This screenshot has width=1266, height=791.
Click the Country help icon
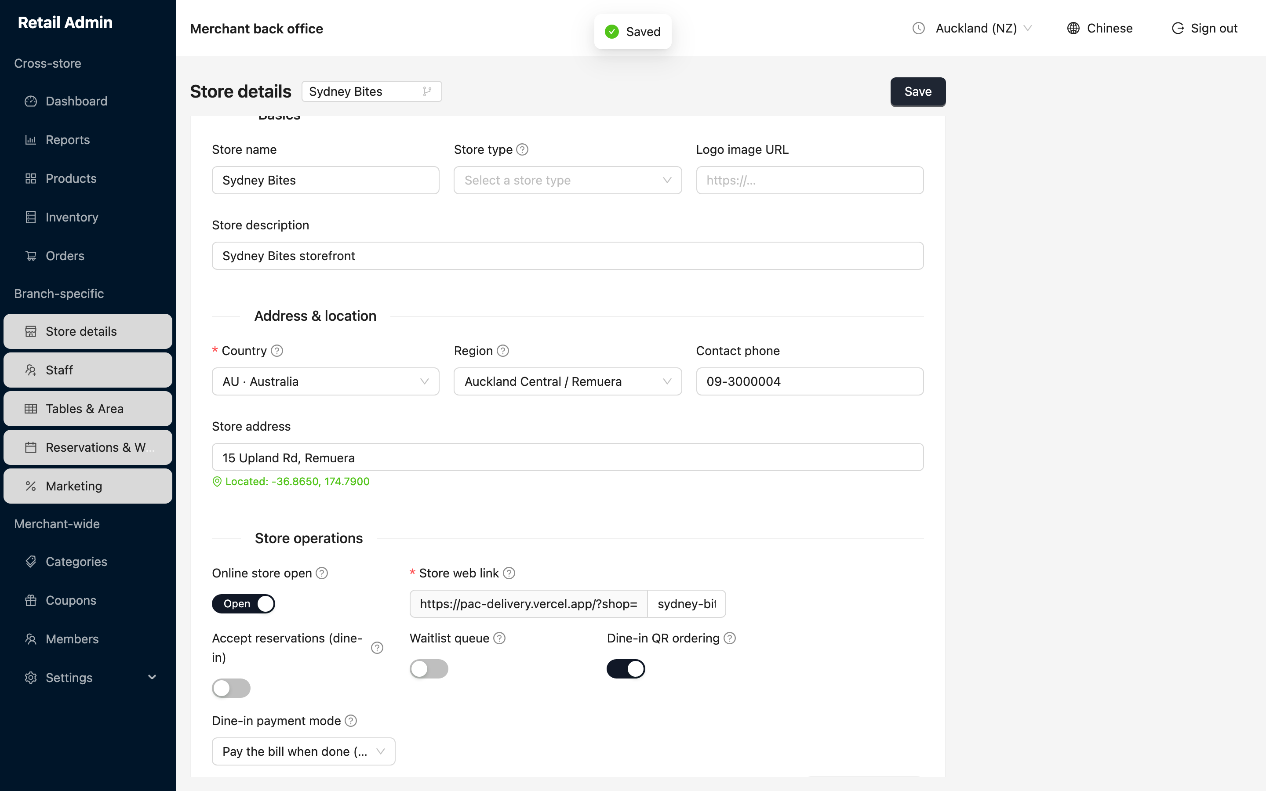tap(277, 351)
